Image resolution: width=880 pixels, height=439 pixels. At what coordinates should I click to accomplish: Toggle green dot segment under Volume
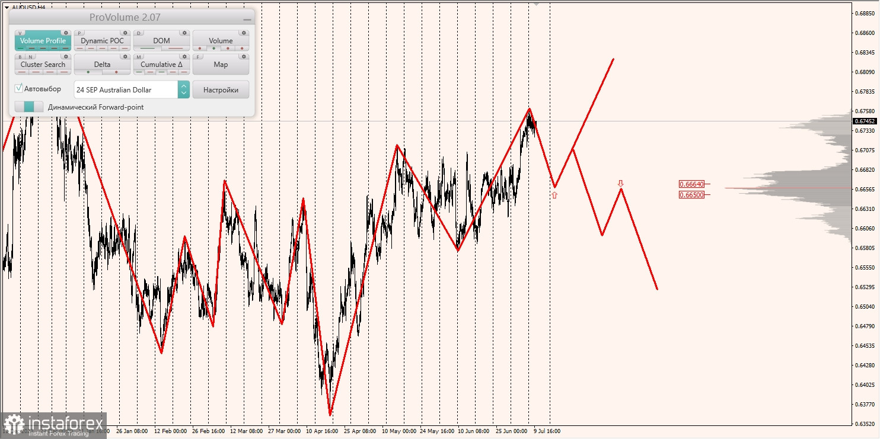coord(213,49)
